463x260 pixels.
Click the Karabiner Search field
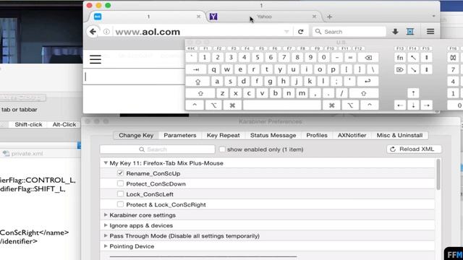click(x=158, y=149)
